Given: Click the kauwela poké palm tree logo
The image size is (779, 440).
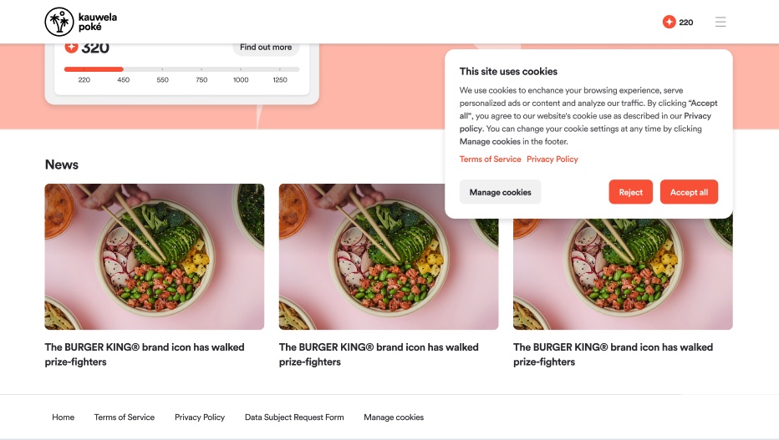Looking at the screenshot, I should [x=59, y=22].
